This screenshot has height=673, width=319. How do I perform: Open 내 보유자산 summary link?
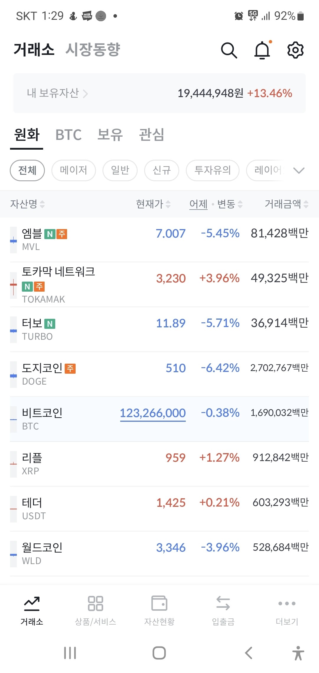[57, 93]
